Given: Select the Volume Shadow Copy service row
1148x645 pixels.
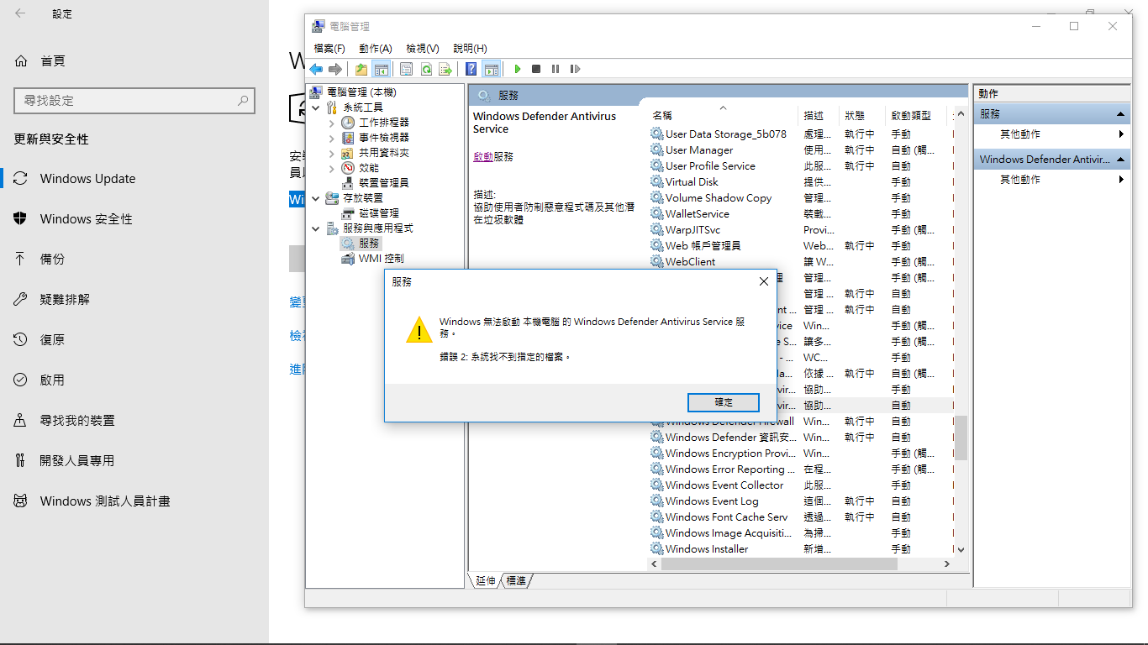Looking at the screenshot, I should pos(801,197).
